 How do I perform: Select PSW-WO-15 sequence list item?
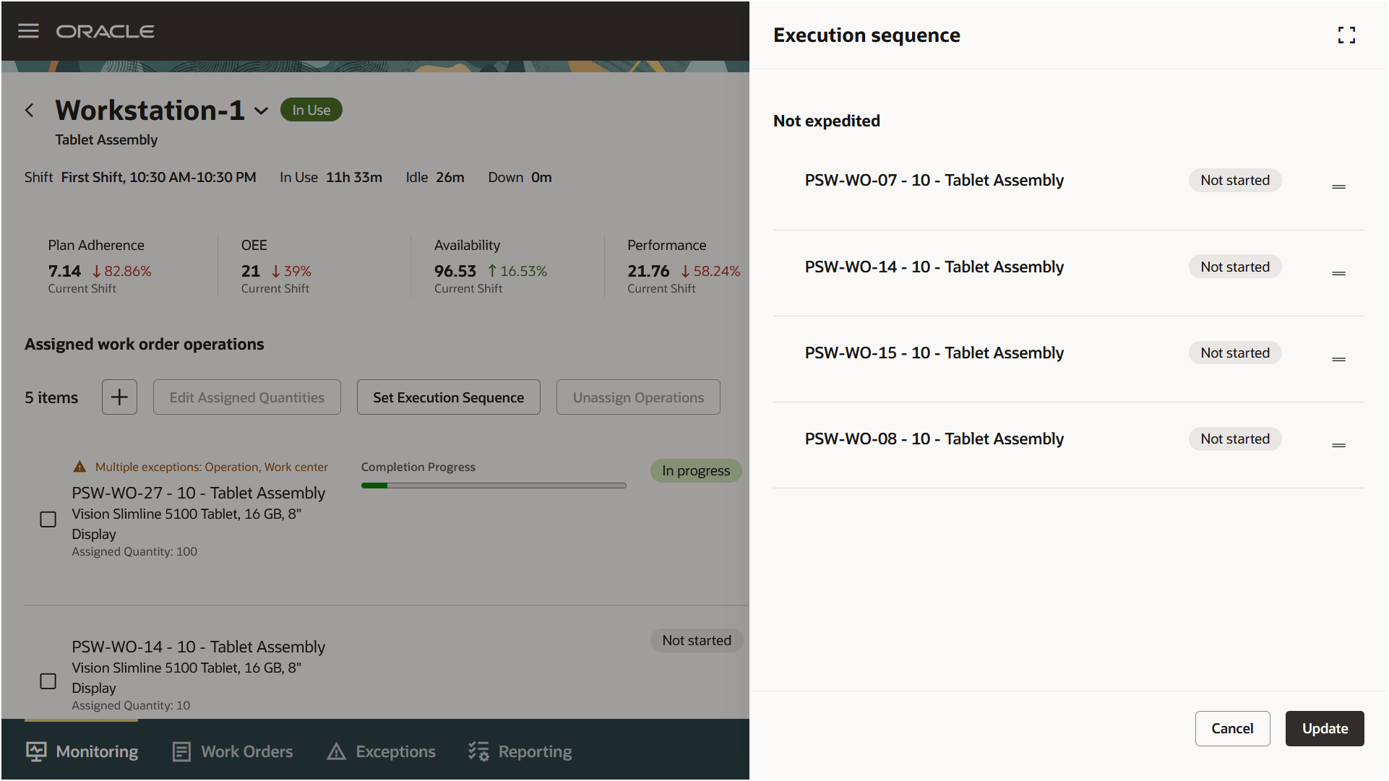click(934, 353)
